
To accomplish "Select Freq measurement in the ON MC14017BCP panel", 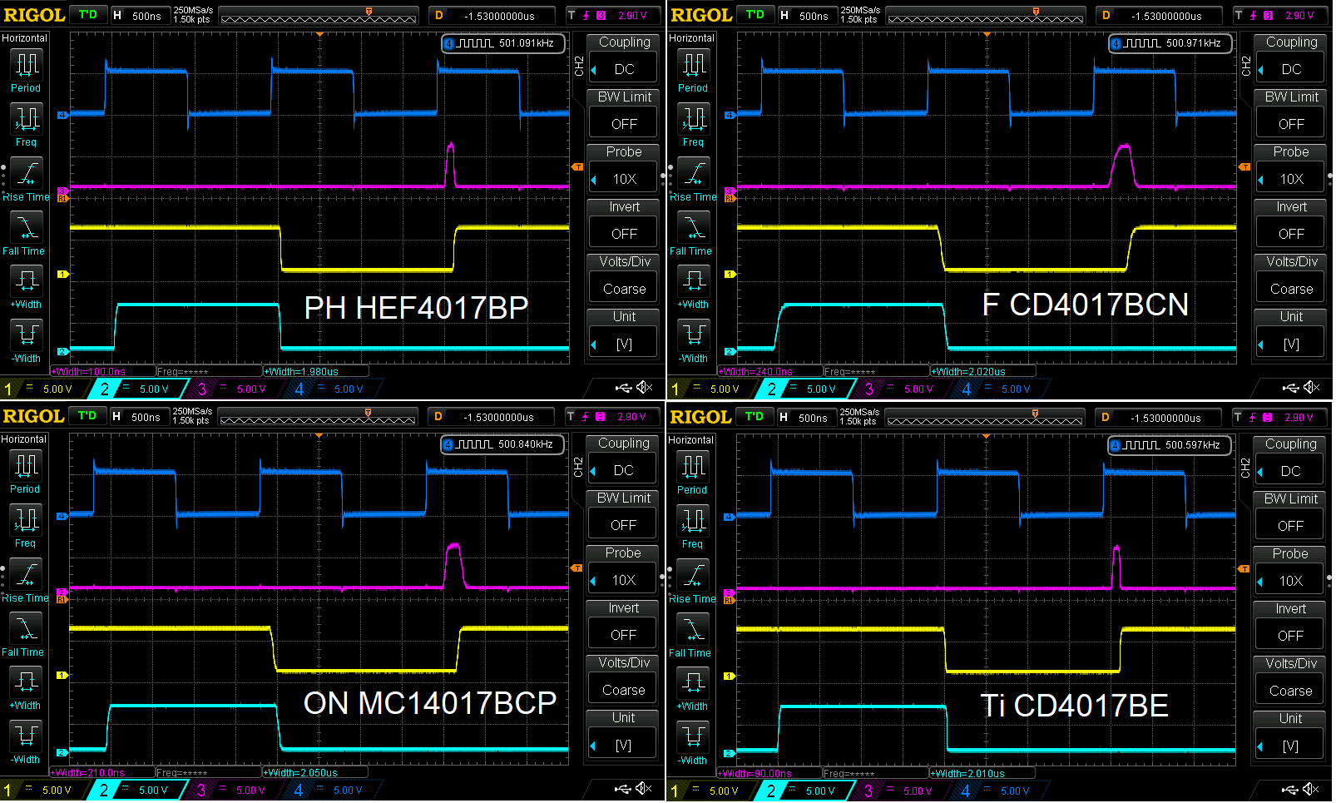I will (26, 526).
